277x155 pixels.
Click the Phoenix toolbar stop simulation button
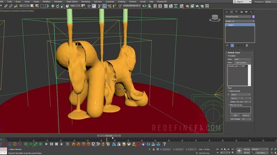[56, 144]
